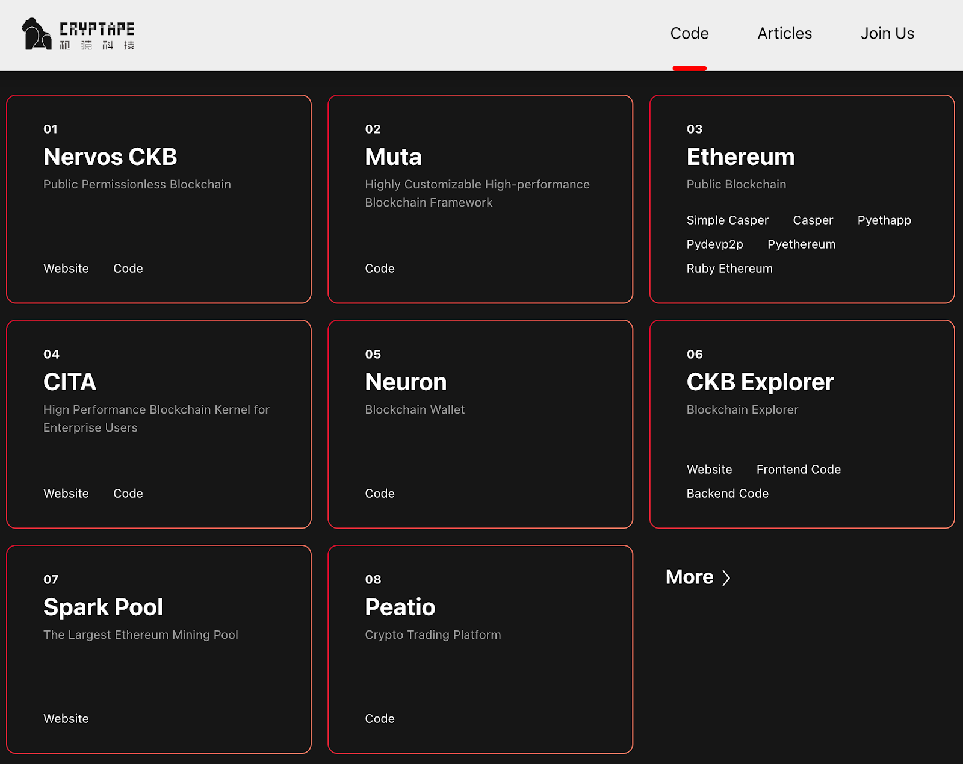Viewport: 963px width, 764px height.
Task: Open the Muta Code link
Action: [x=380, y=269]
